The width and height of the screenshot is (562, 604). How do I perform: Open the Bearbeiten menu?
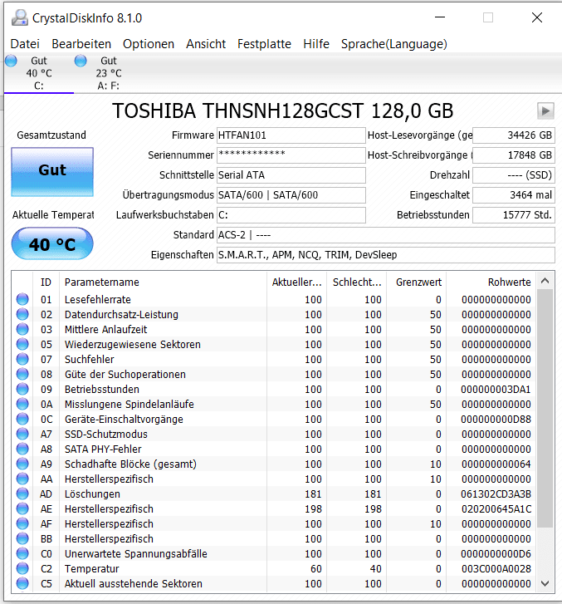[81, 44]
